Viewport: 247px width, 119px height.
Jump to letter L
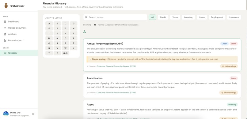click(74, 33)
